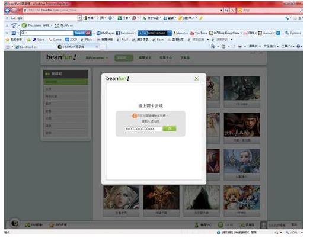Click the green OK button in the dialog
Screen dimensions: 310x241
point(170,128)
